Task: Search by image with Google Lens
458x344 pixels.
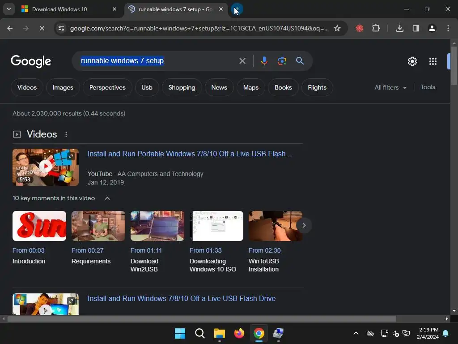Action: point(282,61)
